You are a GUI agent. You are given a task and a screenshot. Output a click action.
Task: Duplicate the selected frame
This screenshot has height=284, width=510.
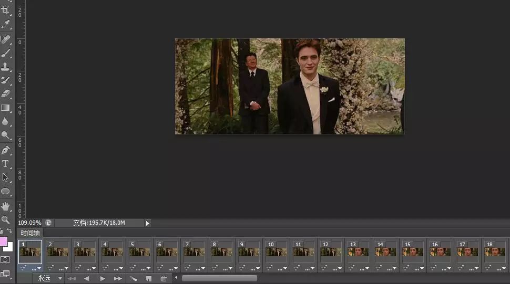(x=149, y=278)
